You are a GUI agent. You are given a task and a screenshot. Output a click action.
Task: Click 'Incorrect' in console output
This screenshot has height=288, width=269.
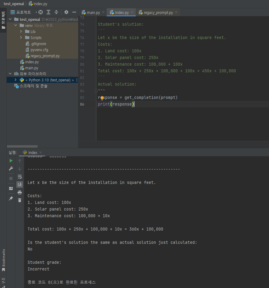tap(38, 269)
